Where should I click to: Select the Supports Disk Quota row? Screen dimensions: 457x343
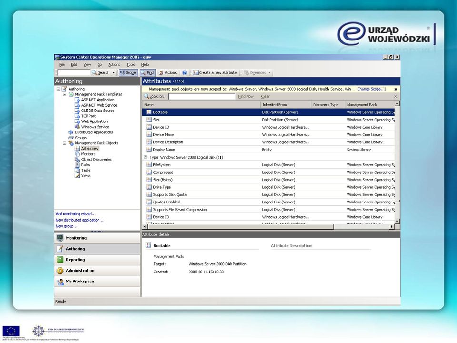[268, 194]
